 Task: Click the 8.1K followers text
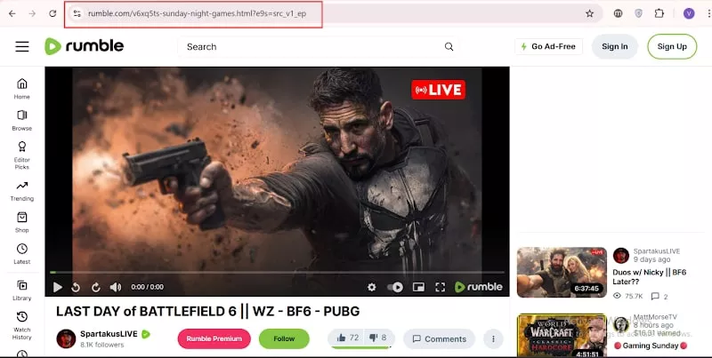coord(102,345)
